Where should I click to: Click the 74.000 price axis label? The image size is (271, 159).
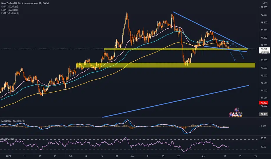[x=264, y=90]
